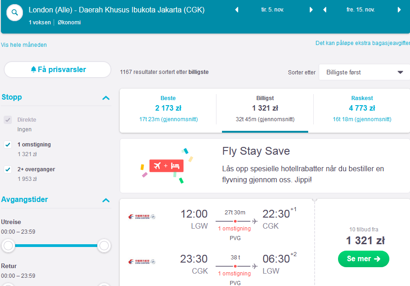Click the China Eastern outbound airline logo
Viewport: 410px width, 286px height.
coord(142,217)
